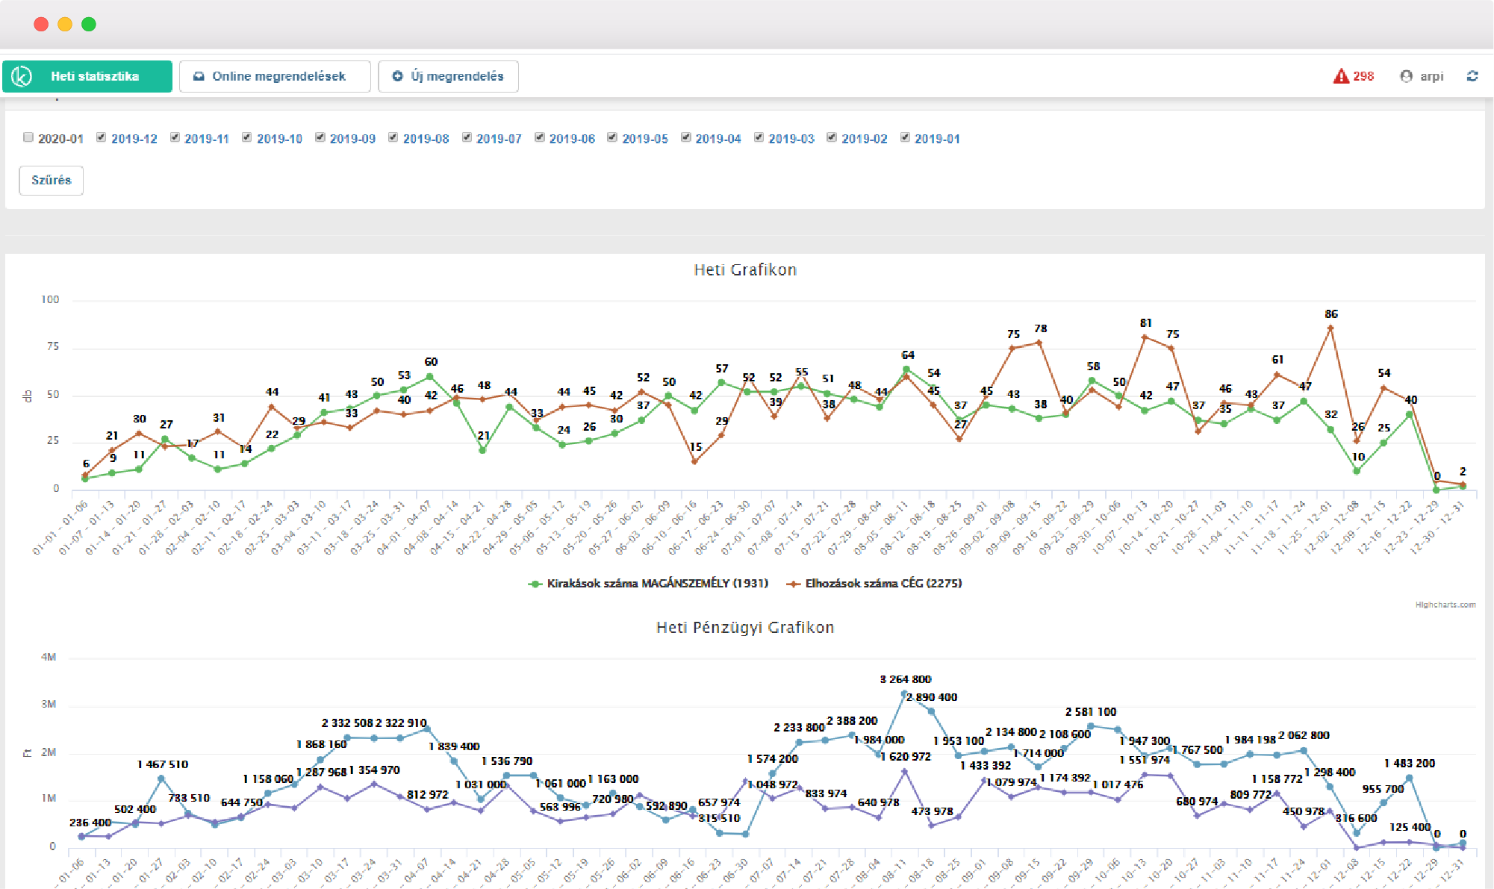Open the Highcharts.com credit link
Image resolution: width=1494 pixels, height=889 pixels.
[x=1445, y=605]
